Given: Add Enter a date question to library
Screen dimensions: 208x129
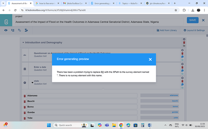Looking at the screenshot, I should point(182,74).
